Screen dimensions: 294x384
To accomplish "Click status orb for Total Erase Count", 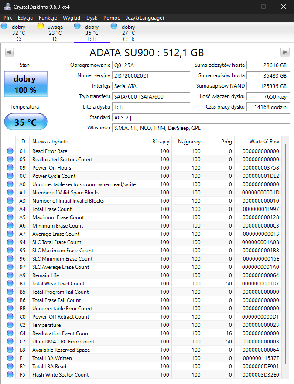I will [x=10, y=209].
